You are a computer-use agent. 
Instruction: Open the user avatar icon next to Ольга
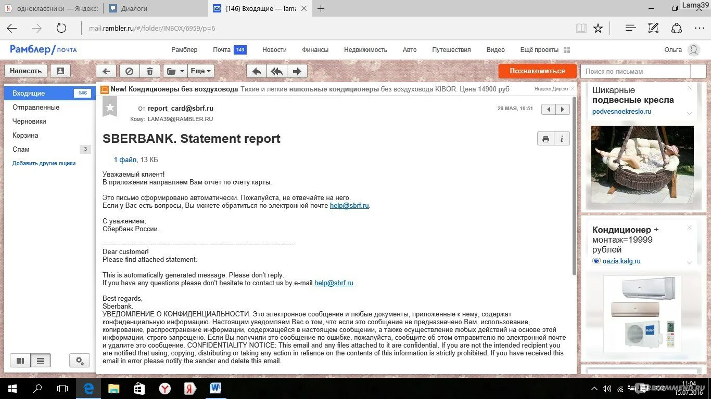tap(694, 50)
